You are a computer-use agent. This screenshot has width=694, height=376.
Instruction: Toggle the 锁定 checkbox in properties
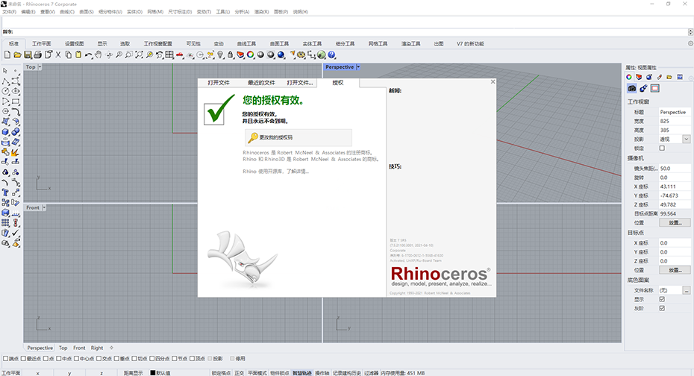point(662,148)
